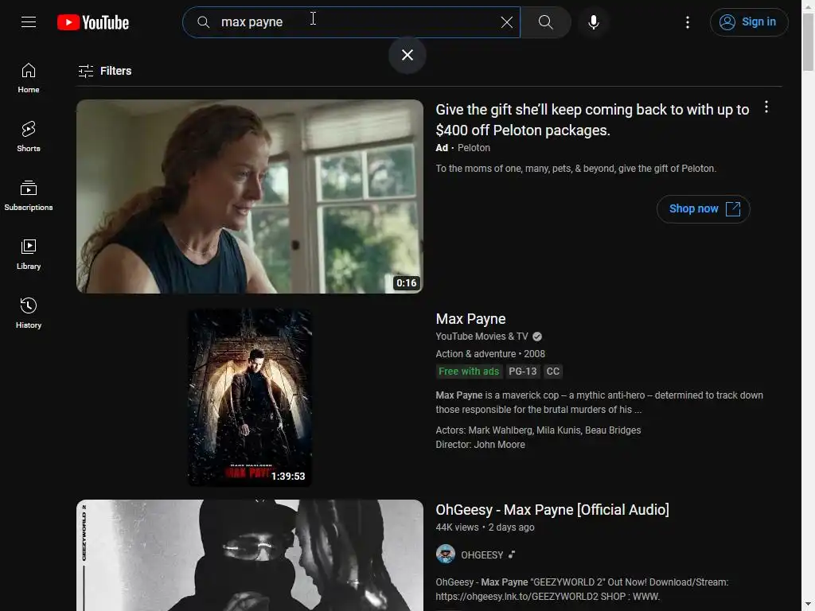Open the Max Payne movie title
This screenshot has width=815, height=611.
click(x=470, y=318)
